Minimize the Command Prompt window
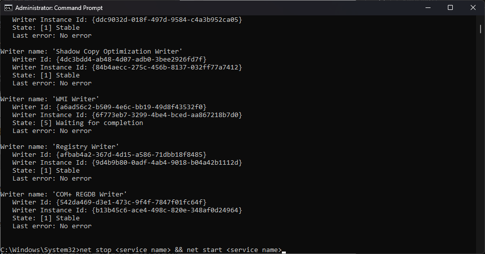 [427, 8]
